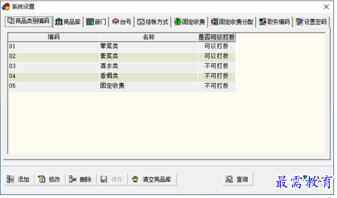The width and height of the screenshot is (337, 198).
Task: Select the 结帐方式 tab
Action: tap(153, 22)
